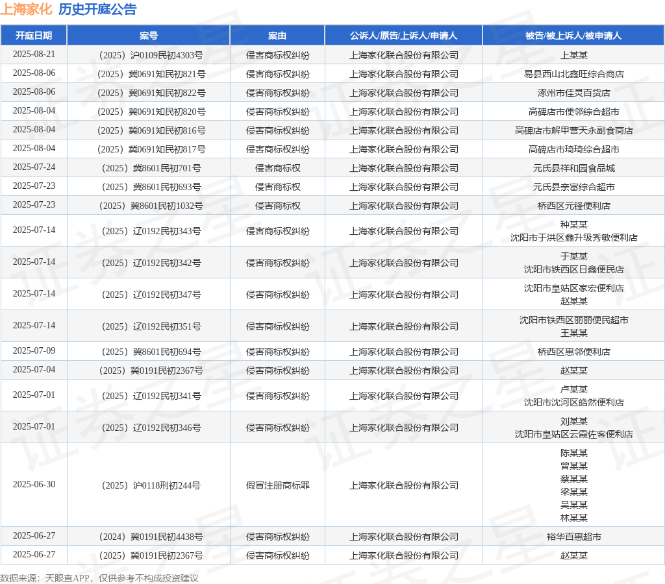Select defendant 沈阳市皇姑区家宏便利店
The height and width of the screenshot is (584, 665).
[x=574, y=288]
